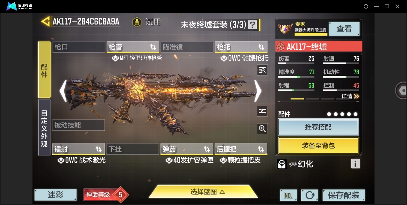Image resolution: width=407 pixels, height=205 pixels.
Task: Click the reset refresh arrow icon
Action: (310, 195)
